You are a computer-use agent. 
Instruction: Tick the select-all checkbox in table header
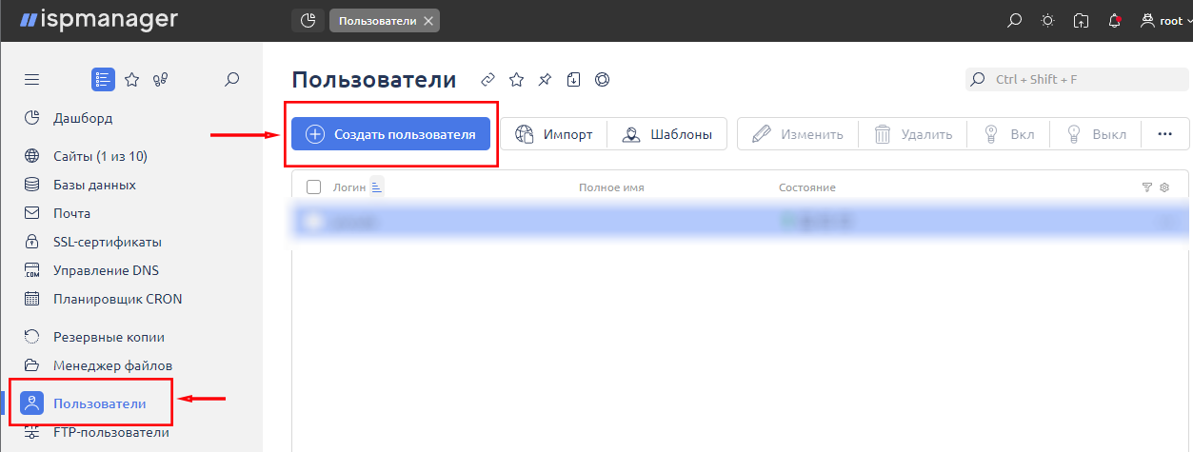tap(314, 187)
